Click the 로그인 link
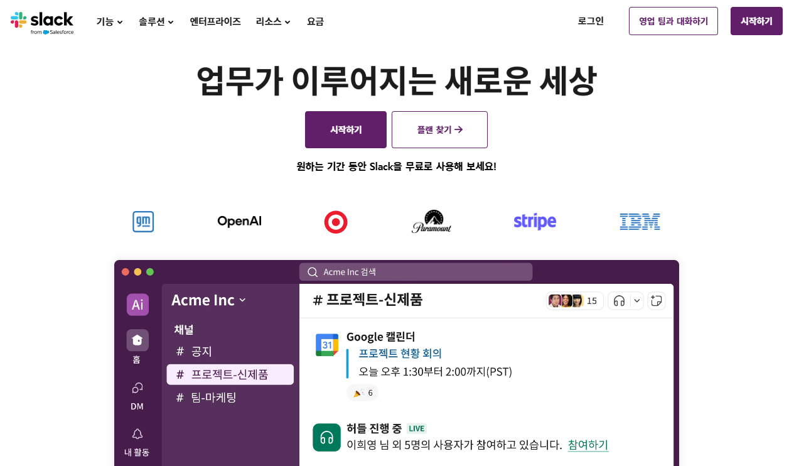 coord(591,21)
